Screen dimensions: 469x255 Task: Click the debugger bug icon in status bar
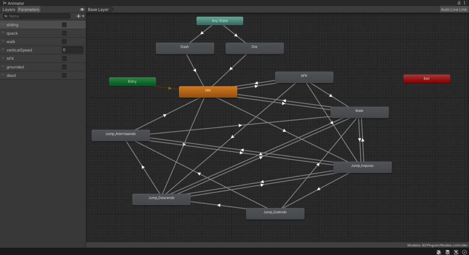tap(439, 252)
